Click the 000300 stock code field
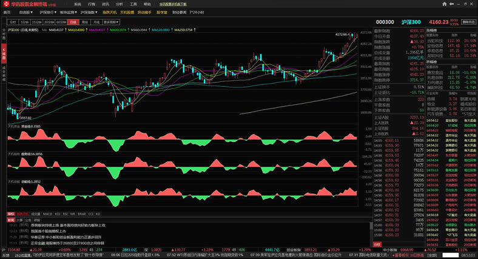This screenshot has height=259, width=478. [385, 22]
